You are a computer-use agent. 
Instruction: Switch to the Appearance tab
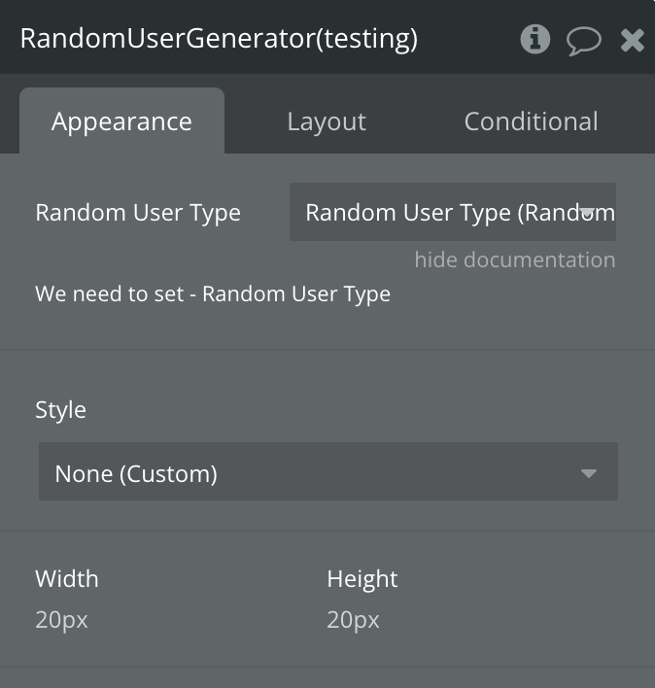click(x=121, y=121)
